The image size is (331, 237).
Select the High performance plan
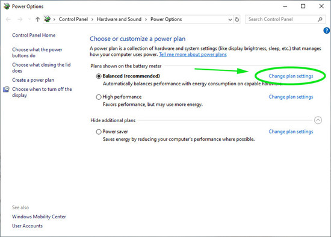99,97
